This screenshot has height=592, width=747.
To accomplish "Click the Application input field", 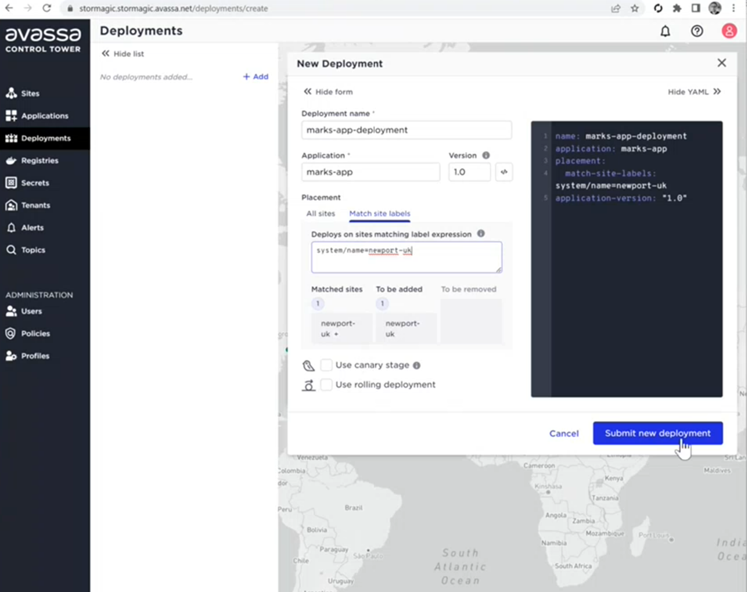I will (371, 172).
